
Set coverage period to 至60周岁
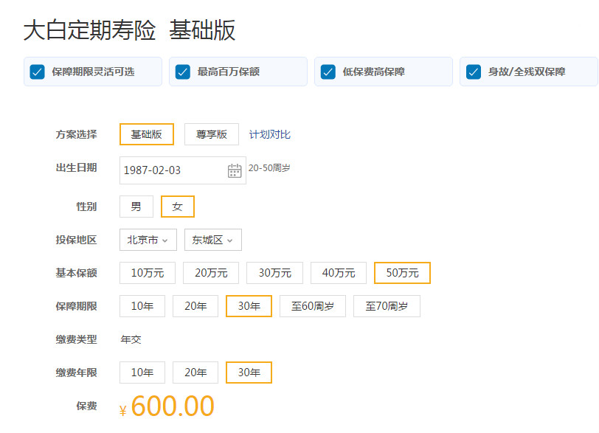point(313,306)
